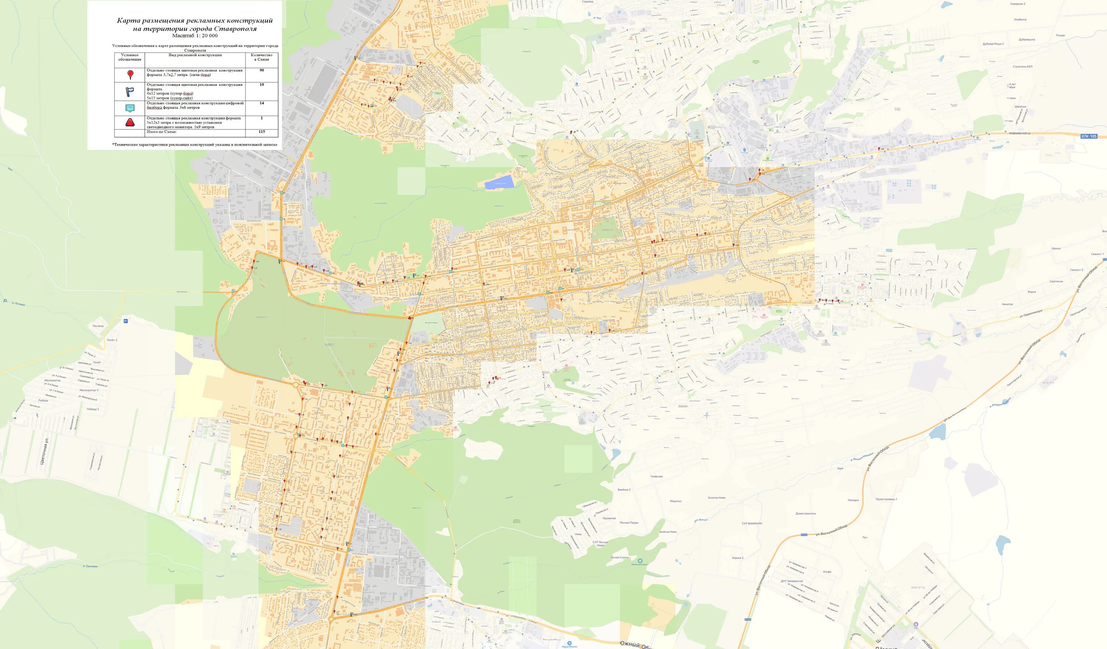The height and width of the screenshot is (649, 1107).
Task: Click the 'Авиатор' label
Action: (x=1007, y=304)
